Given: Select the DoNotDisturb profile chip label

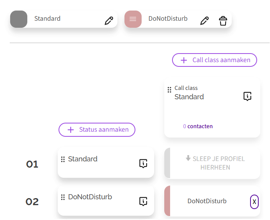Looking at the screenshot, I should [168, 18].
